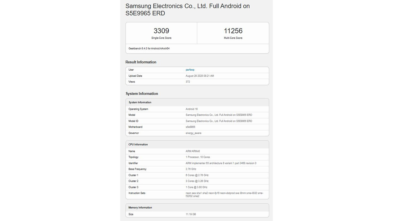Viewport: 393px width, 221px height.
Task: Select motherboard value 's5e9965'
Action: [191, 127]
